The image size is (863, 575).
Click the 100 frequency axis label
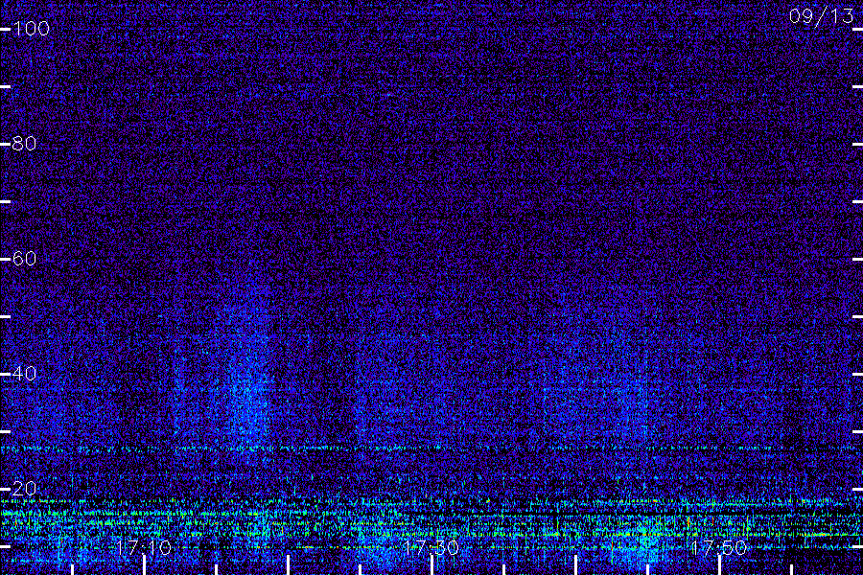point(31,29)
